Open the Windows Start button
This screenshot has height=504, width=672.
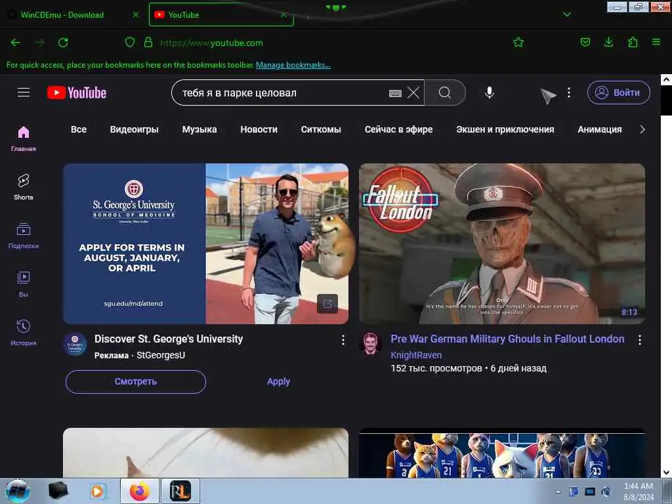18,491
